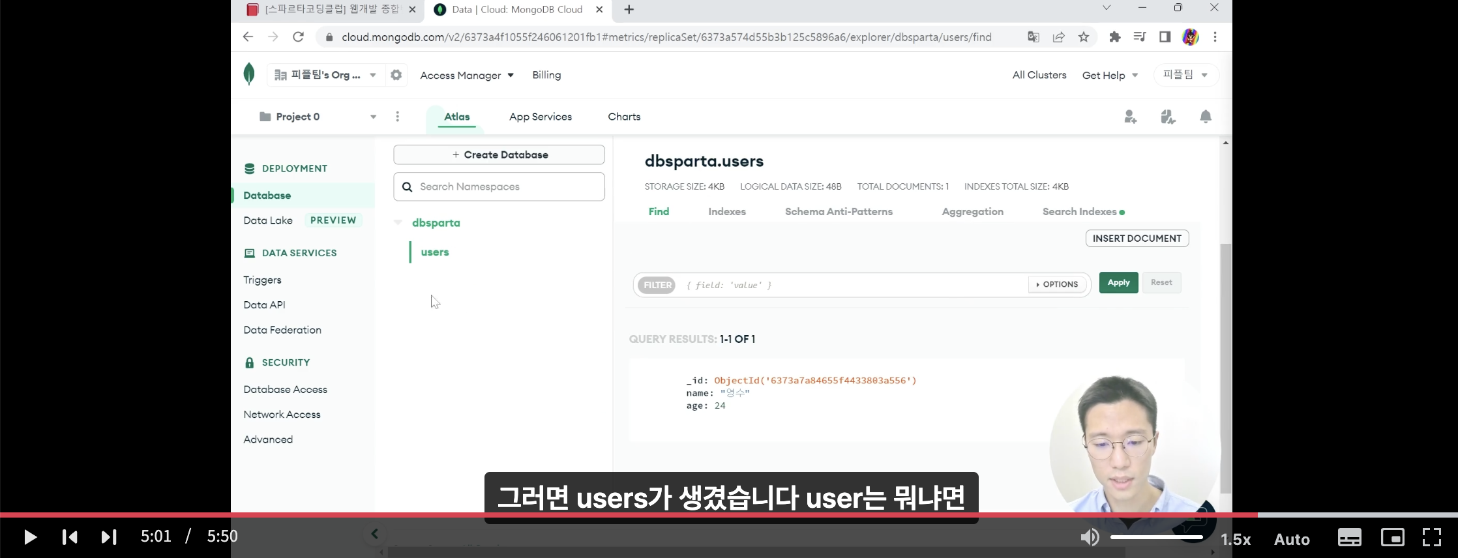1458x558 pixels.
Task: Skip to previous video
Action: point(70,537)
